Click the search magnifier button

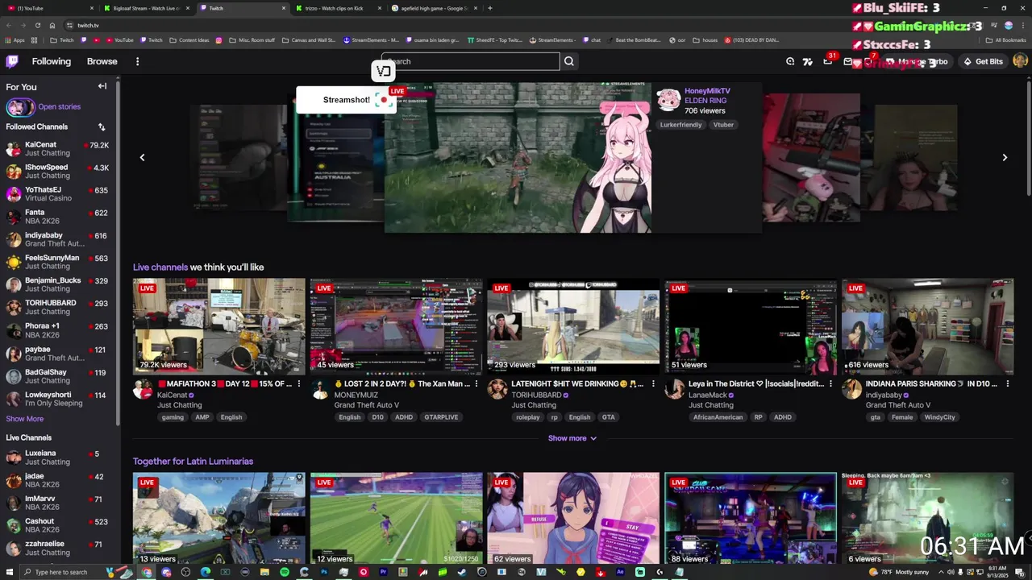pos(569,61)
